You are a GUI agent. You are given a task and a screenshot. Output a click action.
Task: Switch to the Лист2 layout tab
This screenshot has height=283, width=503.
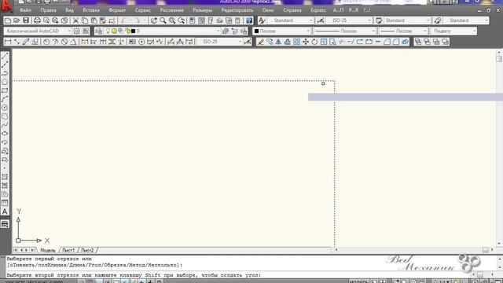click(87, 250)
